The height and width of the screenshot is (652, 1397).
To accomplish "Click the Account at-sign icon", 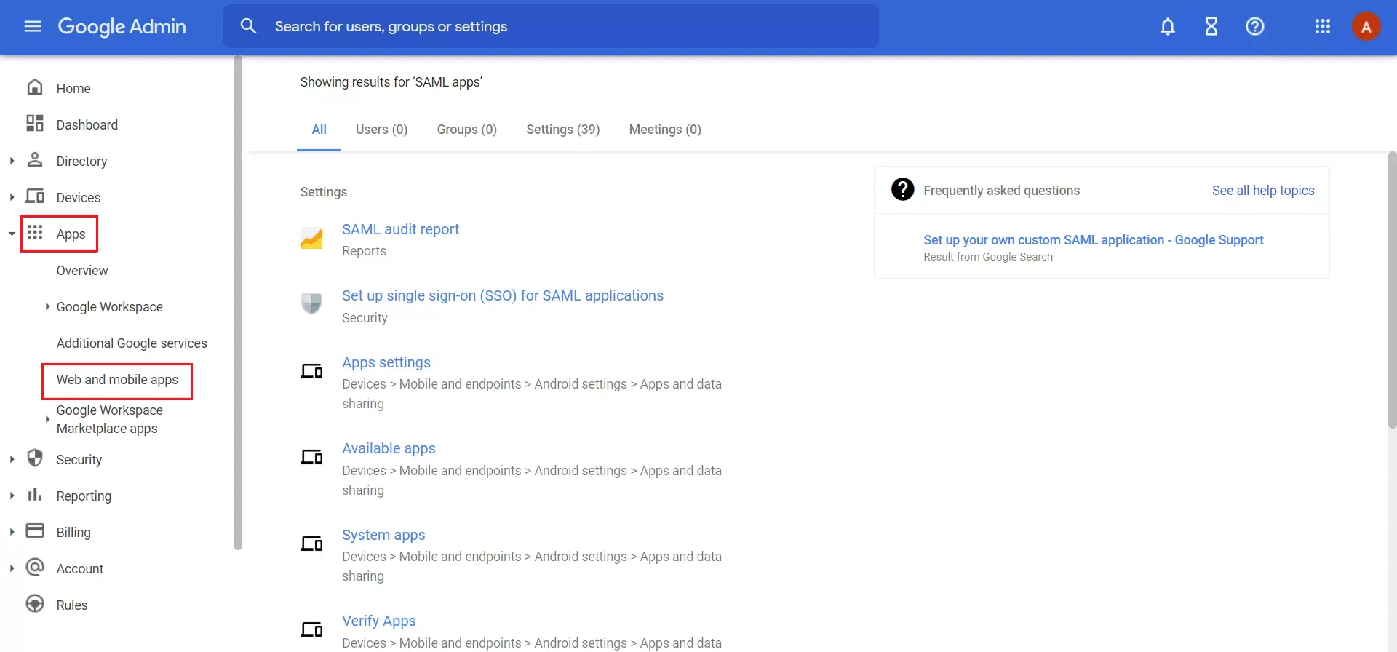I will pos(34,567).
